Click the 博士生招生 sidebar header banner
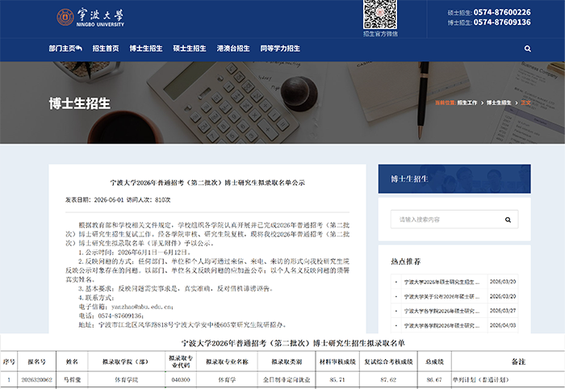The image size is (565, 389). [454, 179]
